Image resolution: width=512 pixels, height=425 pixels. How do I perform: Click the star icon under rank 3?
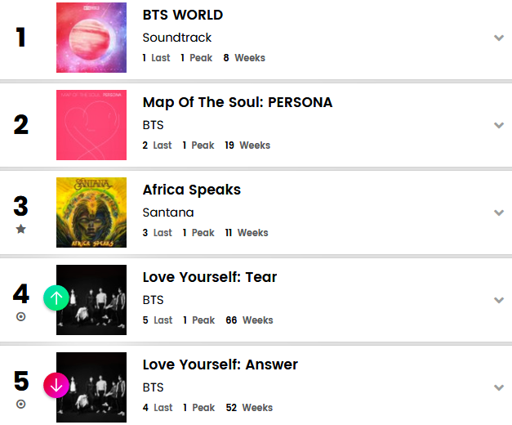pos(21,229)
